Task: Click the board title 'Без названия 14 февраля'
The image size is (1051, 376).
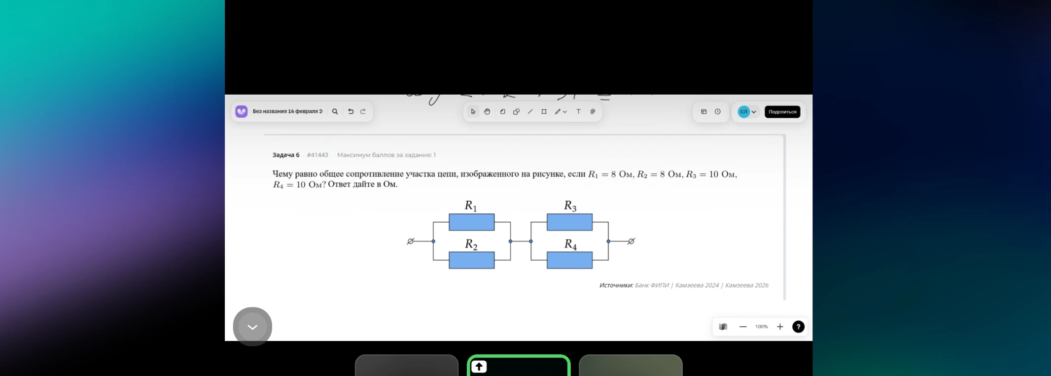Action: coord(288,112)
